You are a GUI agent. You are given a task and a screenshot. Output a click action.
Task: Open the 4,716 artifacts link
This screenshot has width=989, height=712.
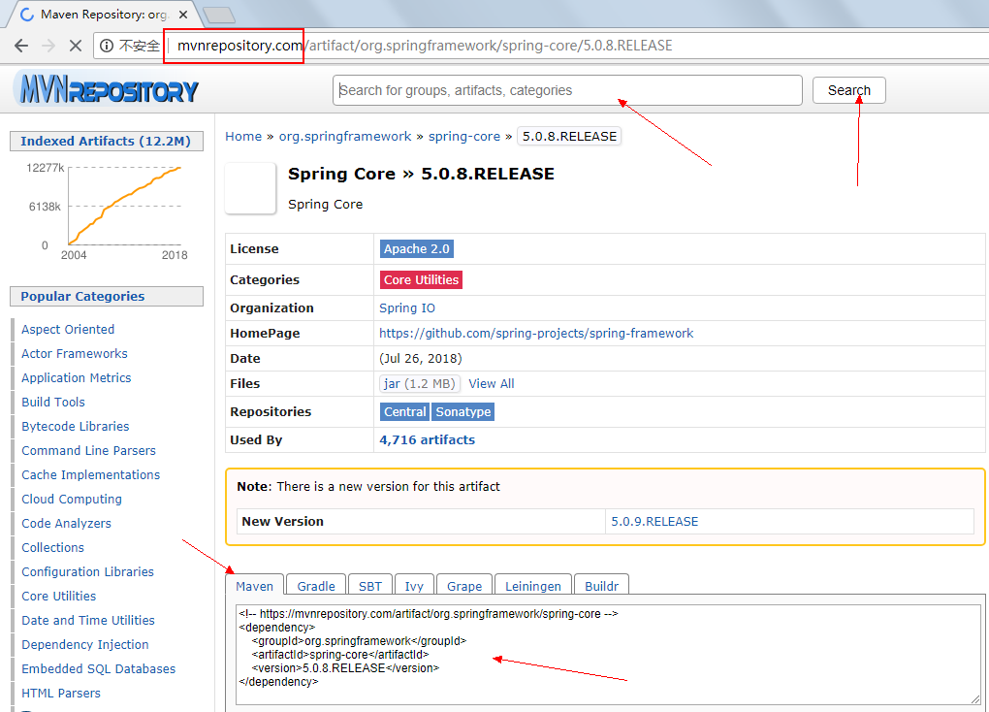click(x=427, y=440)
